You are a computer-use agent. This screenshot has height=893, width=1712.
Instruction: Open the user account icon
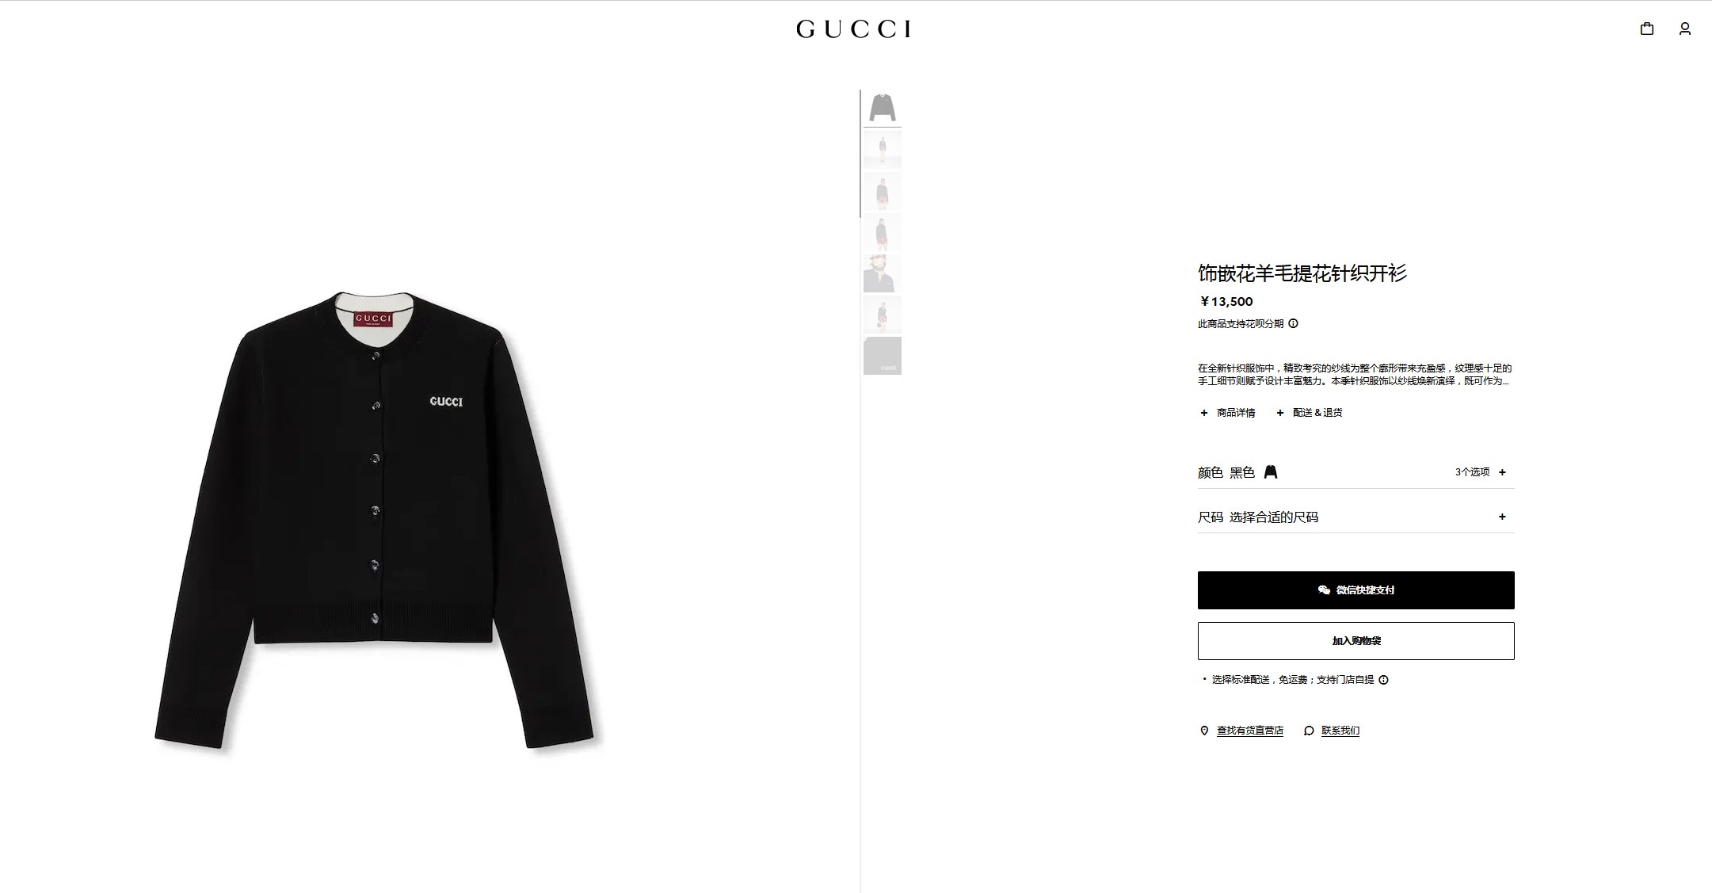[1684, 29]
